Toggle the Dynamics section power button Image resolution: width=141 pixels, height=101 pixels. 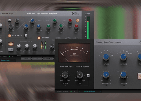coord(39,38)
